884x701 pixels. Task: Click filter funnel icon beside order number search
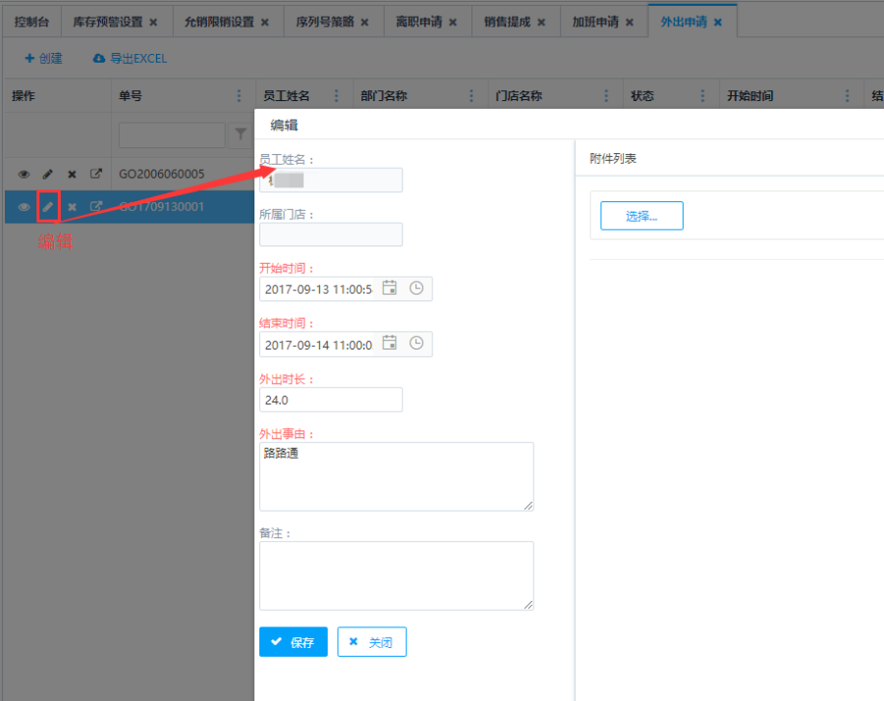click(x=240, y=135)
